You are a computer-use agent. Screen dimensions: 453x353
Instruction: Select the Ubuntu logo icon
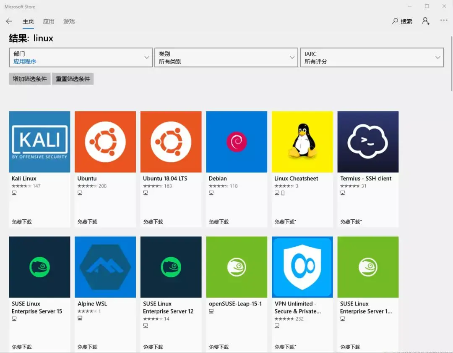(x=105, y=142)
